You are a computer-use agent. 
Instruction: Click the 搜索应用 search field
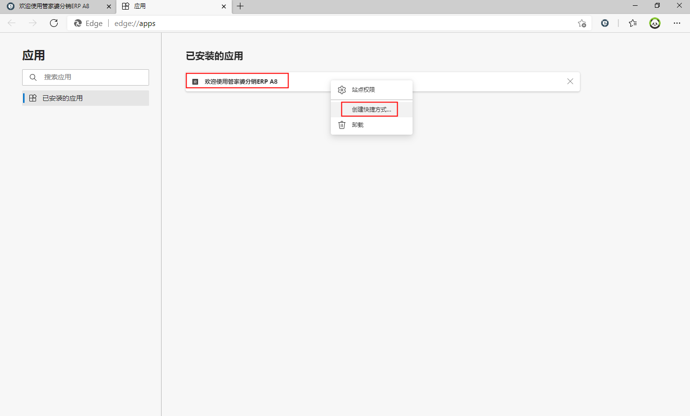click(x=86, y=77)
